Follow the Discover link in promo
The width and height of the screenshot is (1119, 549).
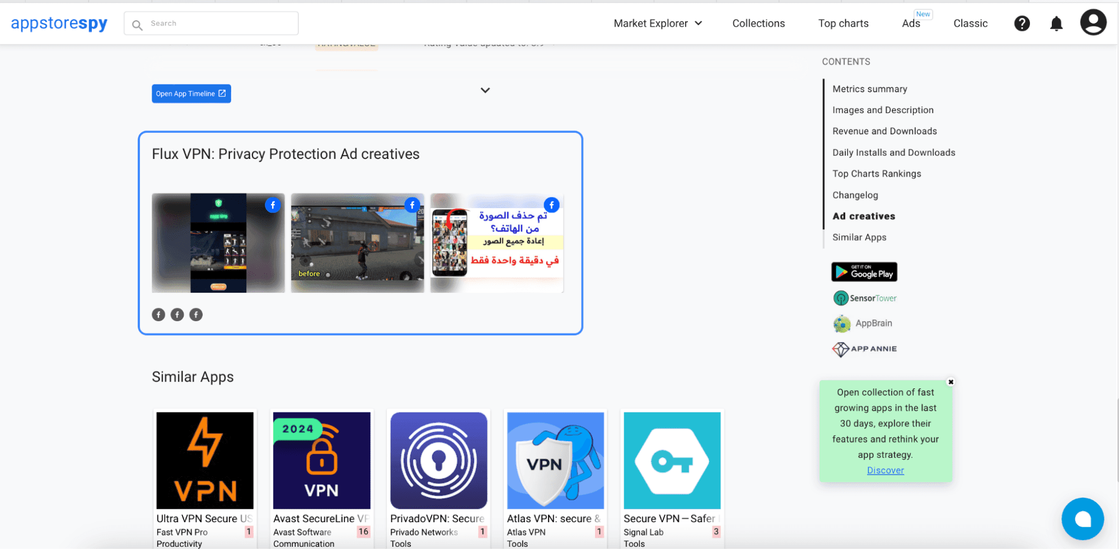(x=885, y=471)
